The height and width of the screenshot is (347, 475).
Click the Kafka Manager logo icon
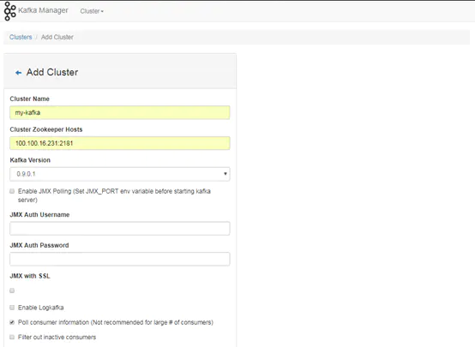coord(9,11)
